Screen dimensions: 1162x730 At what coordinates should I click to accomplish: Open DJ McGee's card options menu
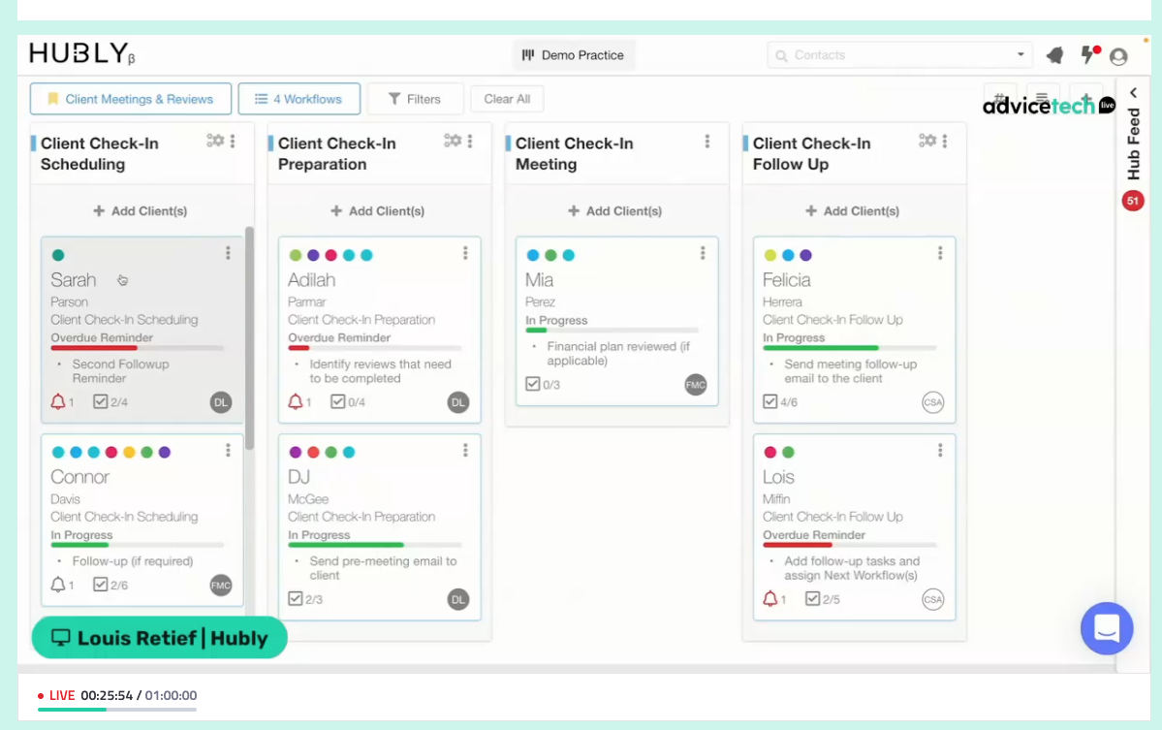coord(463,450)
